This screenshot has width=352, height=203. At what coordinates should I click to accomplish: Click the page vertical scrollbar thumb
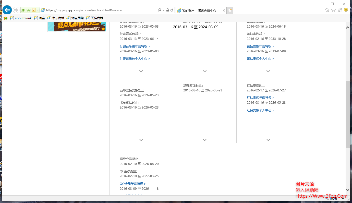[348, 115]
